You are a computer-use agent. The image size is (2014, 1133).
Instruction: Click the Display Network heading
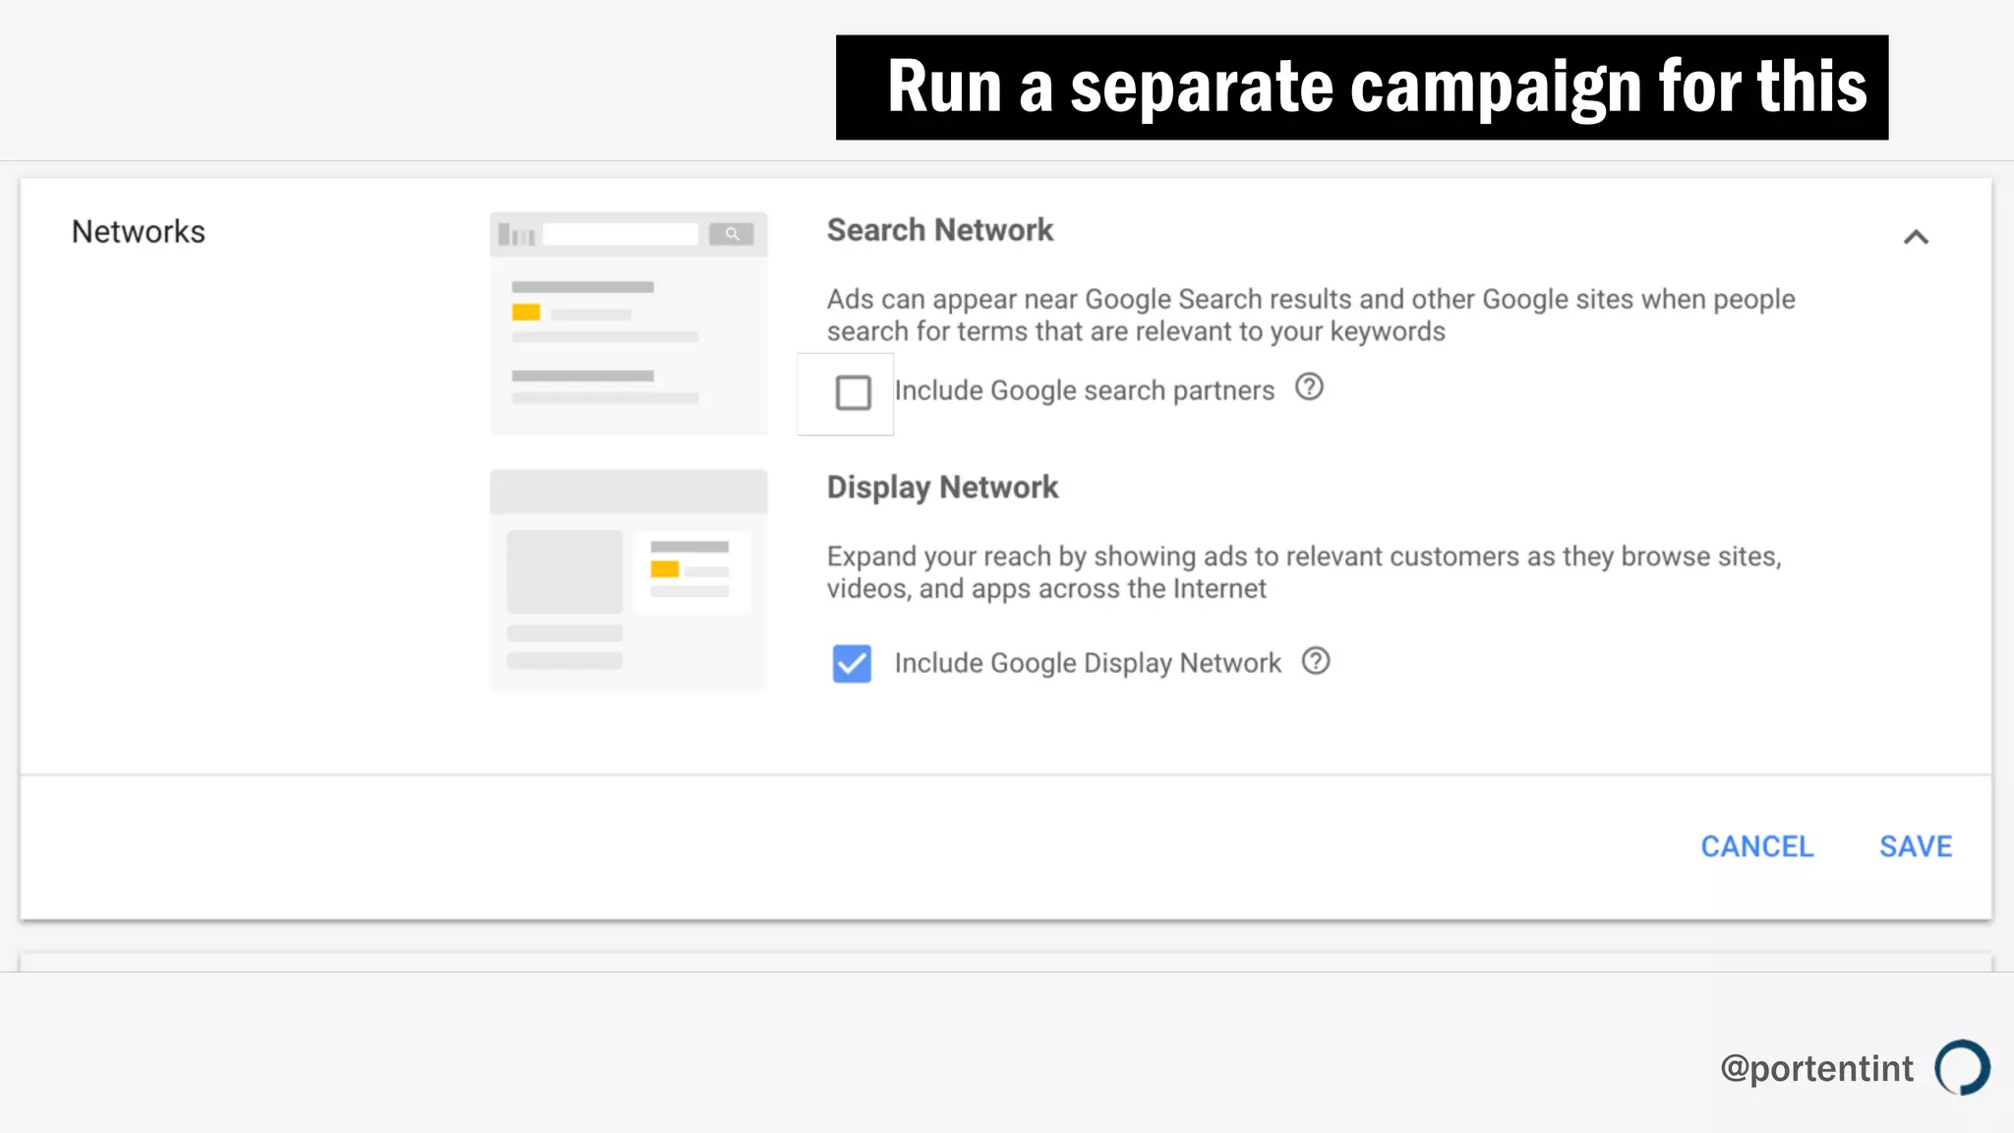click(x=942, y=487)
